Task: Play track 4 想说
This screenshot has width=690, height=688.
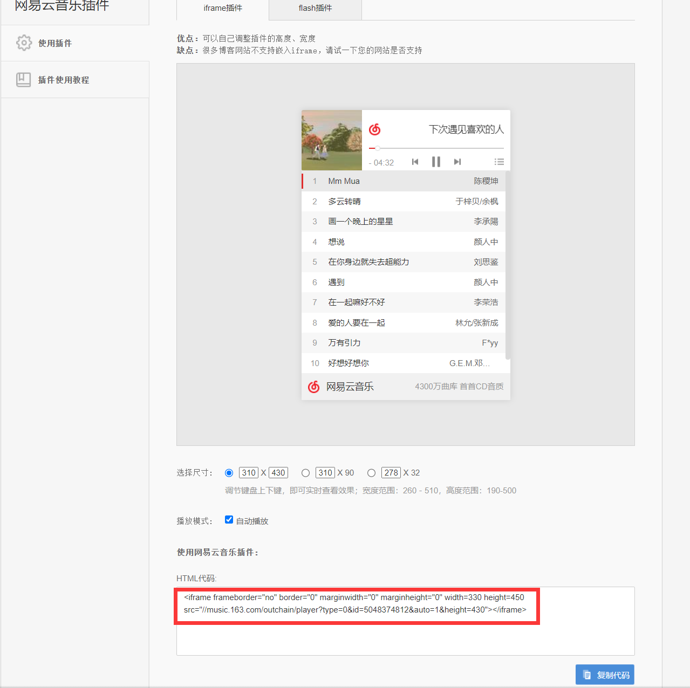Action: 404,242
